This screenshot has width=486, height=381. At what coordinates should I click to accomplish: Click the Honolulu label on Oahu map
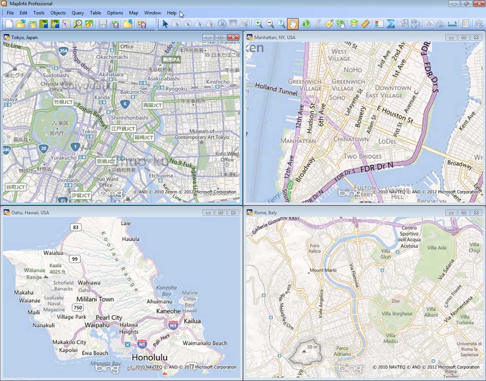pyautogui.click(x=150, y=357)
